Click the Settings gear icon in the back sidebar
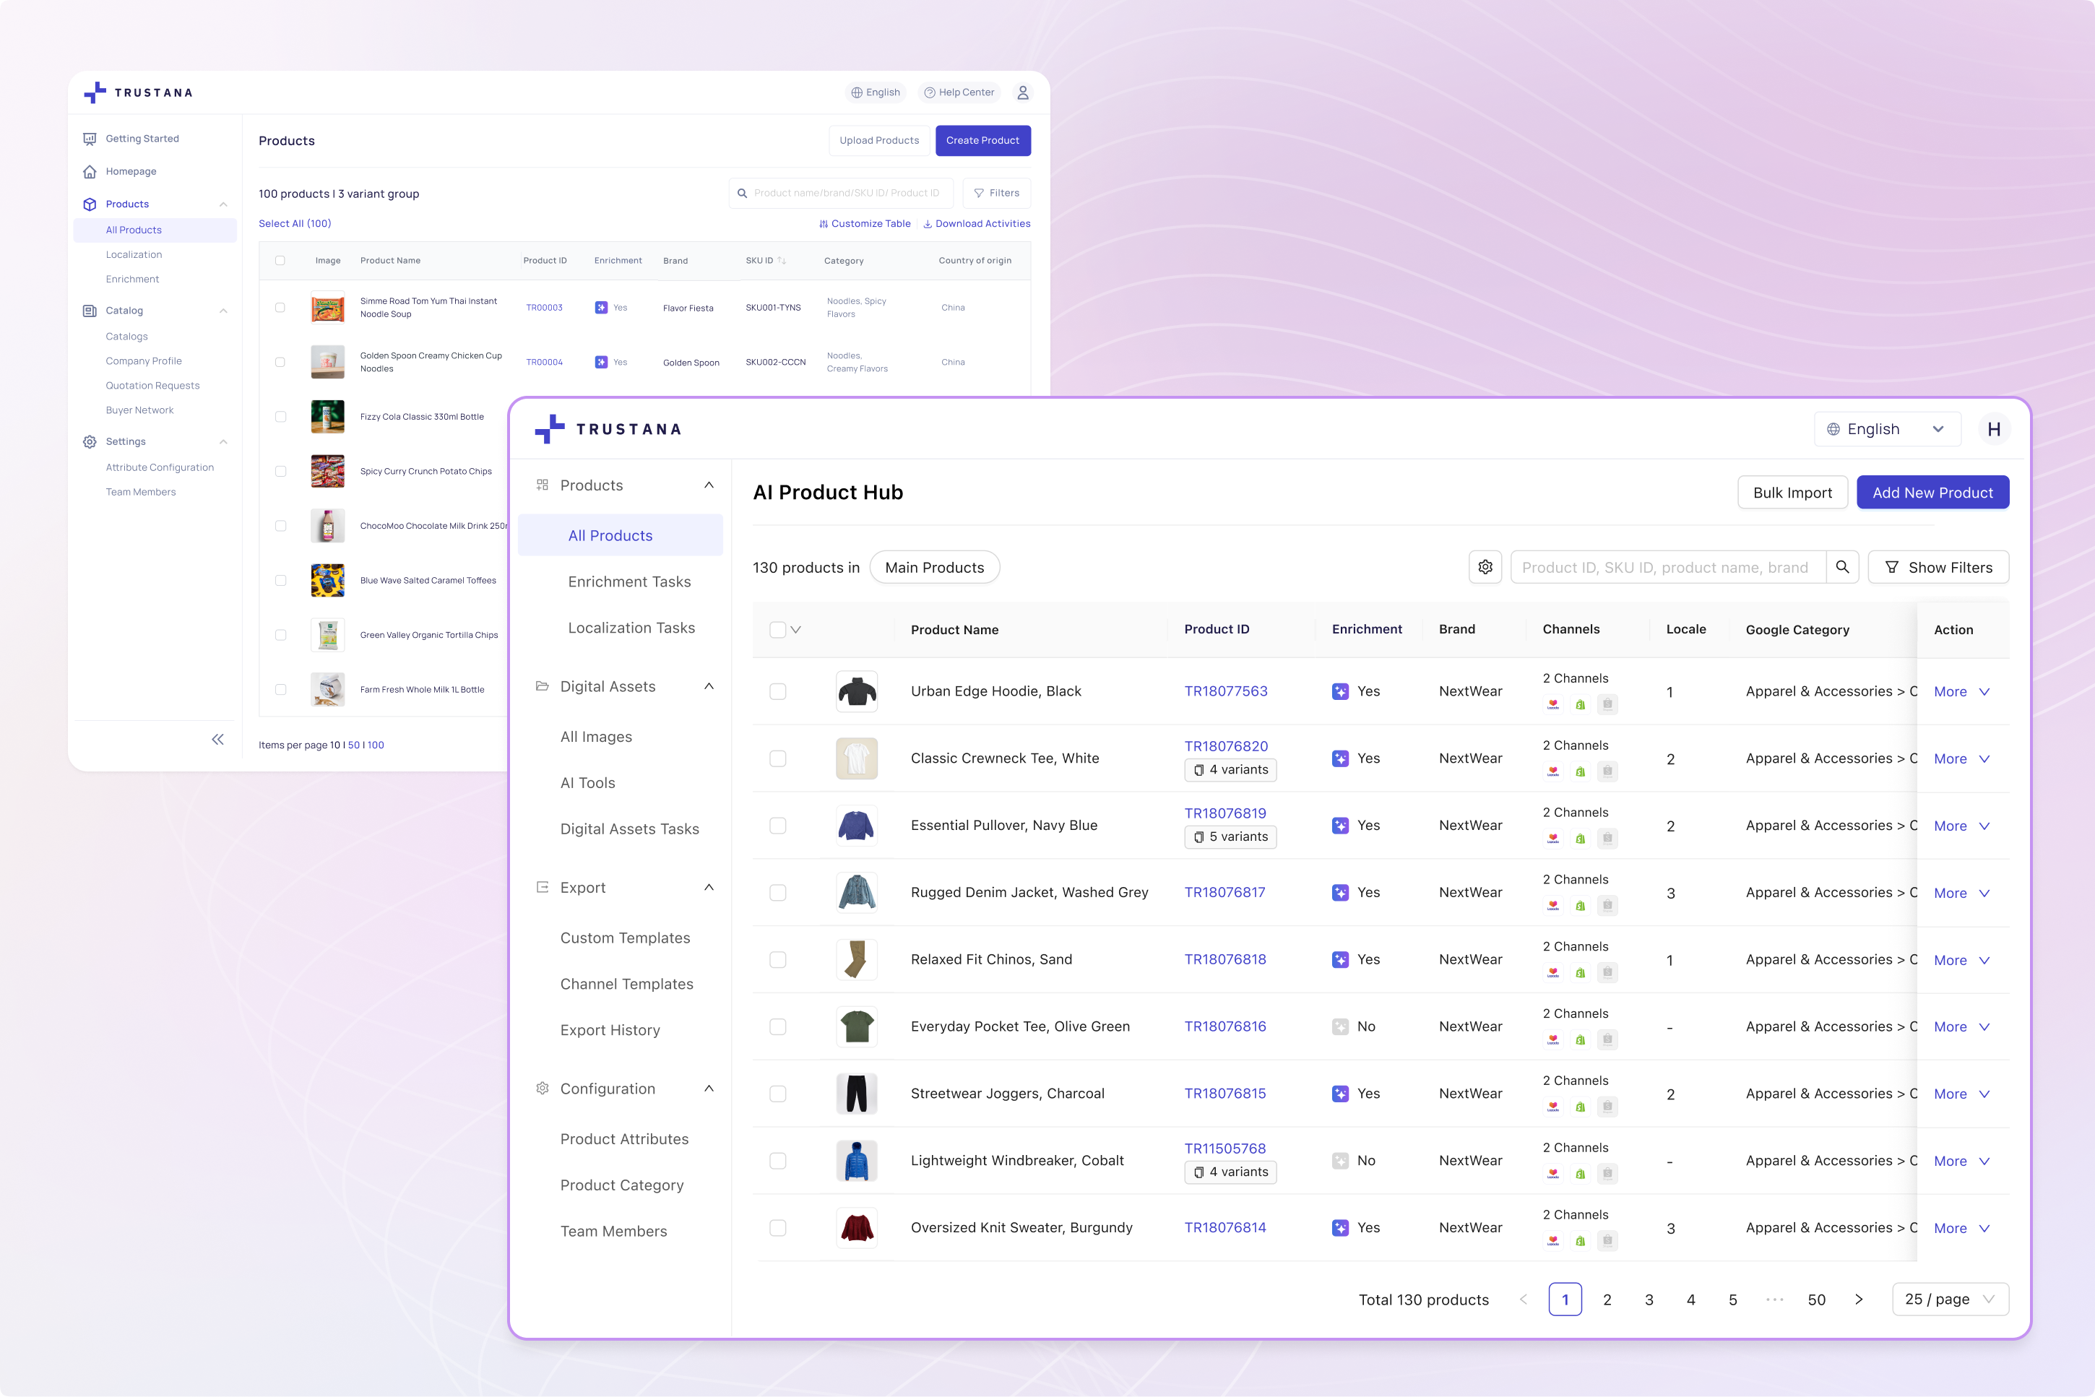The width and height of the screenshot is (2095, 1397). click(90, 442)
